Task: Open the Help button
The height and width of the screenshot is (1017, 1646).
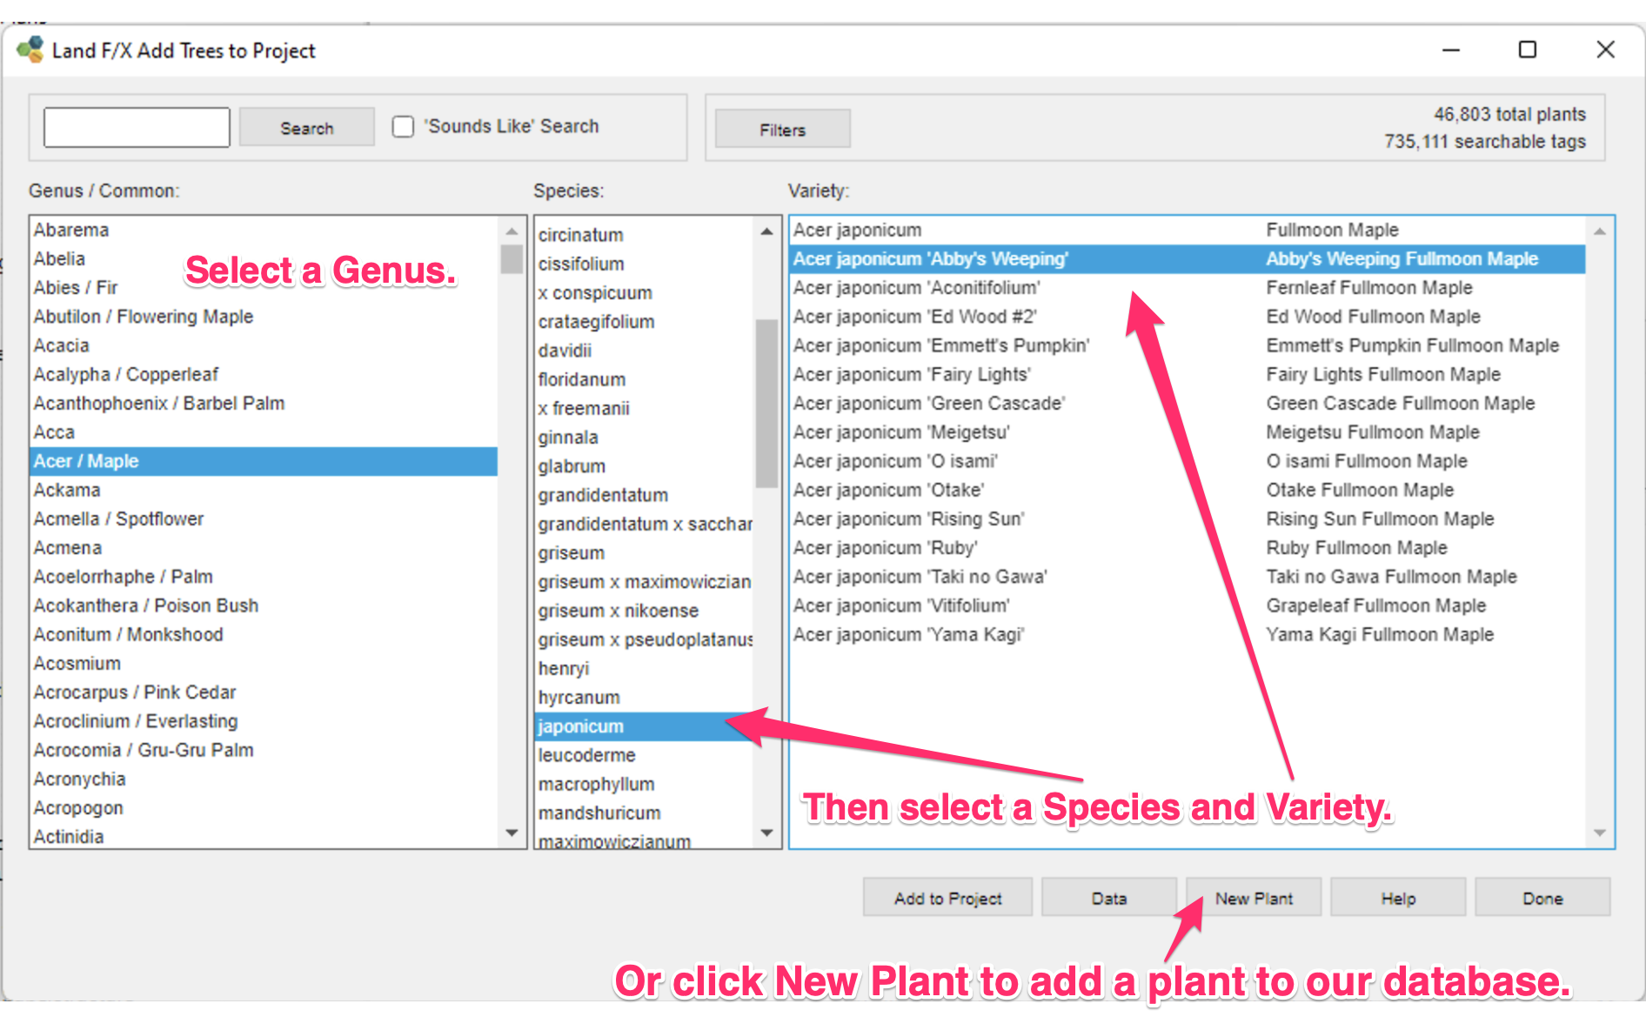Action: (1398, 898)
